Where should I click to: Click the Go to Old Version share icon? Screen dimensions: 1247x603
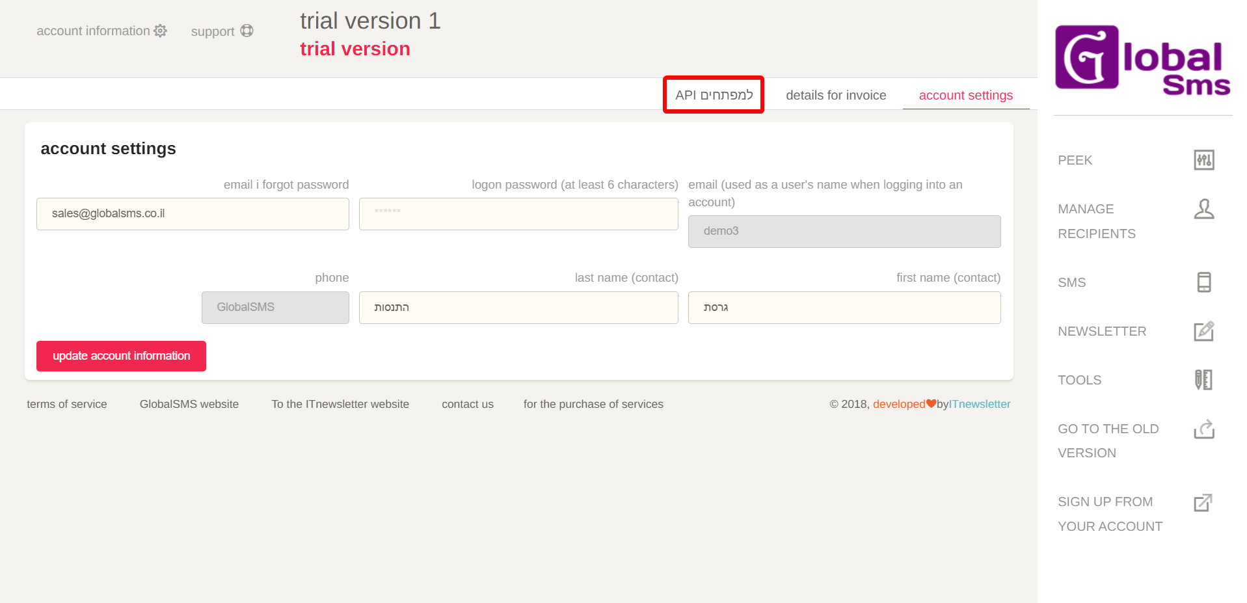1203,429
